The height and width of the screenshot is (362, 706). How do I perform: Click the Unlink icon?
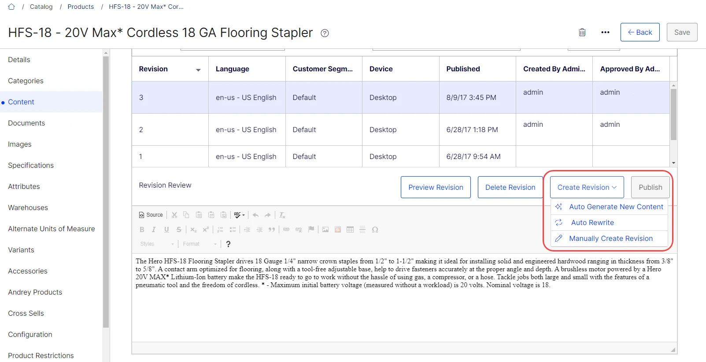click(x=299, y=229)
